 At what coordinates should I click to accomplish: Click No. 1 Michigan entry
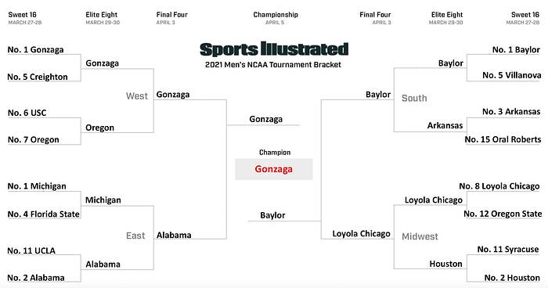click(x=37, y=186)
